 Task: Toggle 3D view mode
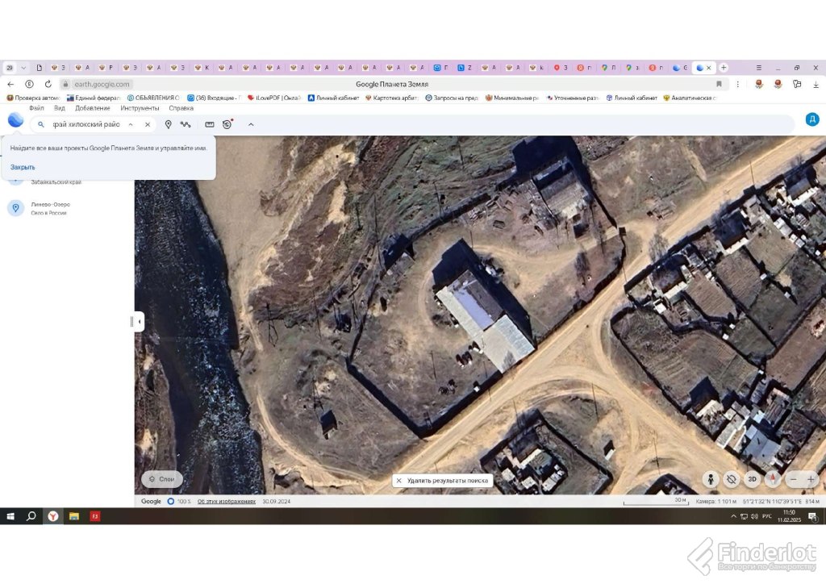(752, 479)
